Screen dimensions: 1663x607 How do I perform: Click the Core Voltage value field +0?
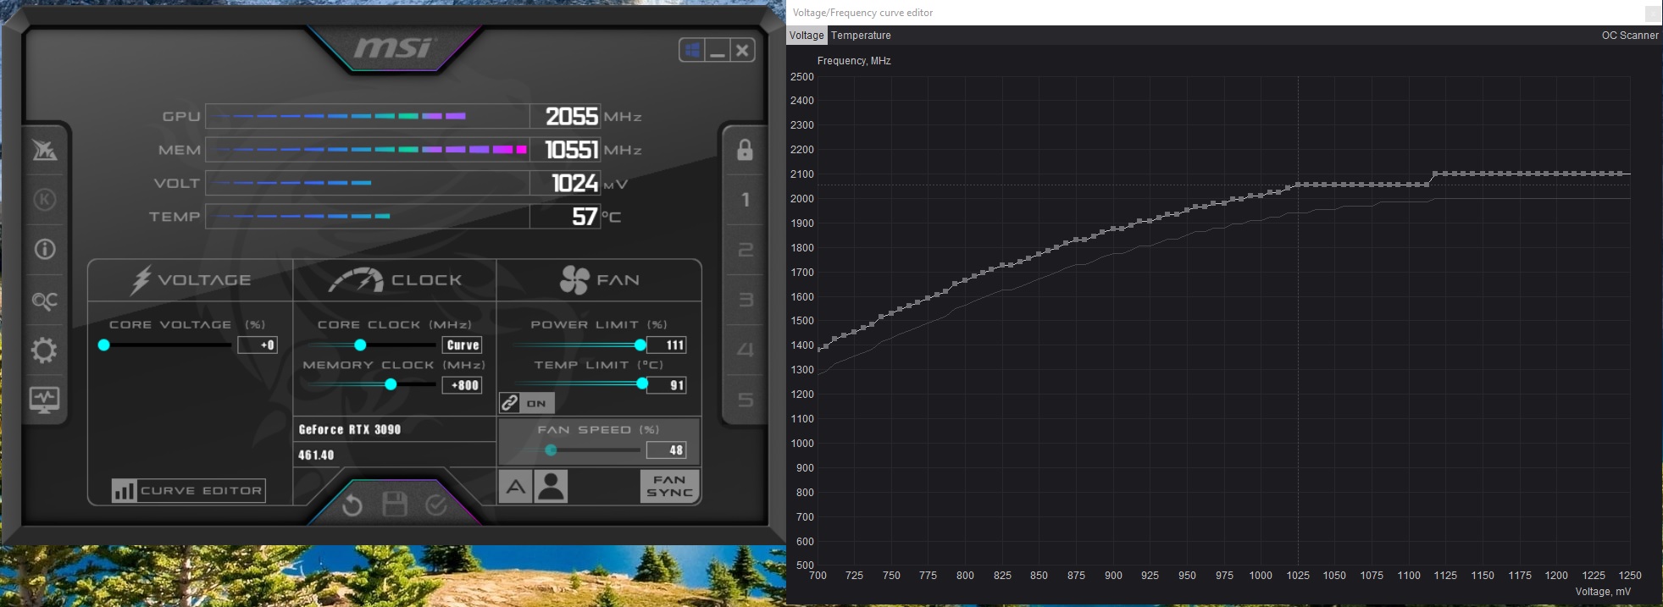point(258,345)
